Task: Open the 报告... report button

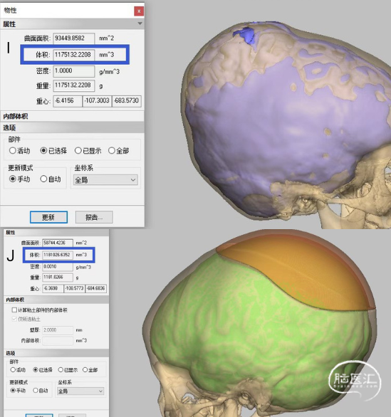Action: (94, 217)
